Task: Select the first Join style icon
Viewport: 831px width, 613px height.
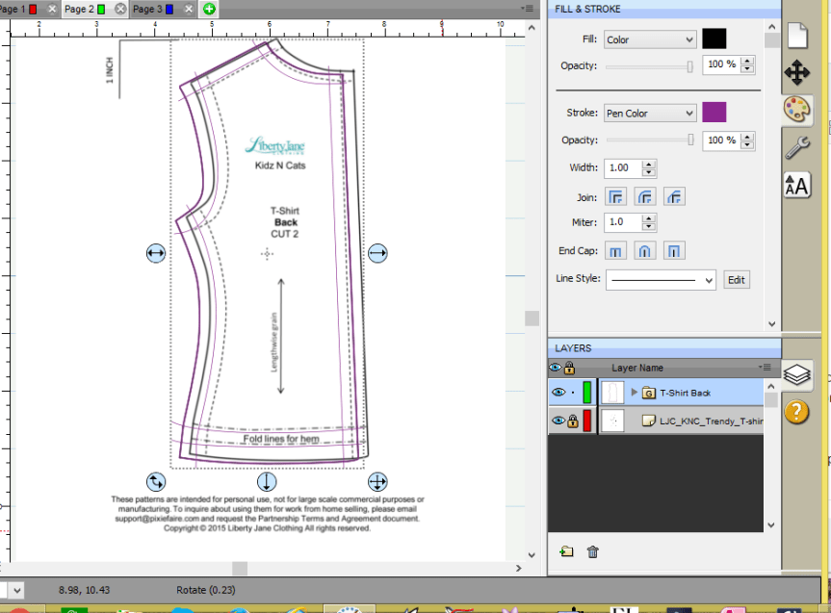Action: coord(616,196)
